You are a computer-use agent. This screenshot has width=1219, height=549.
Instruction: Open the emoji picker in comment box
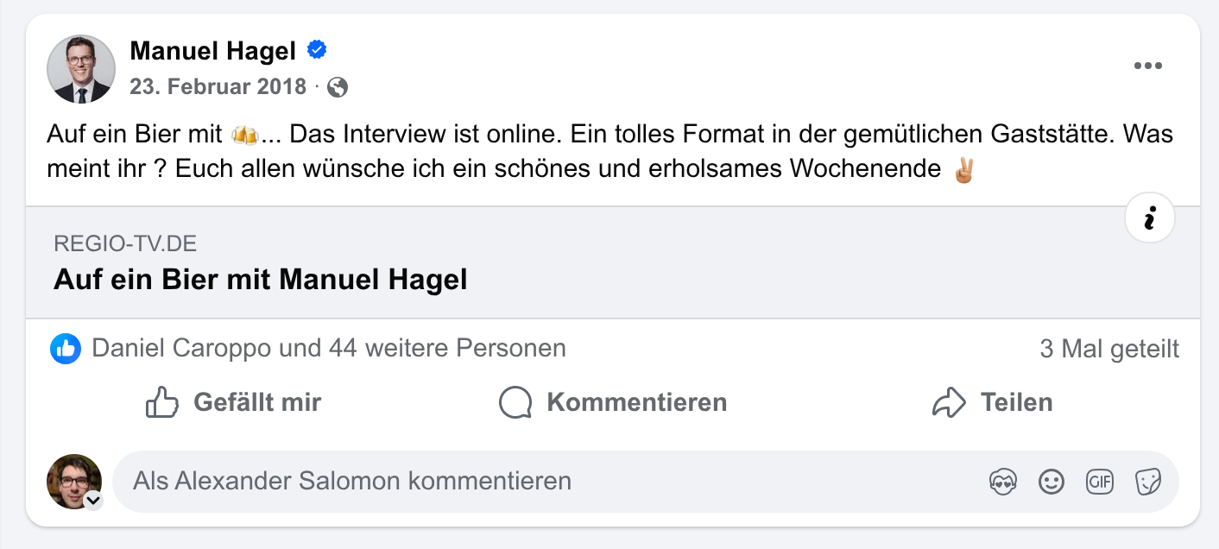point(1052,482)
